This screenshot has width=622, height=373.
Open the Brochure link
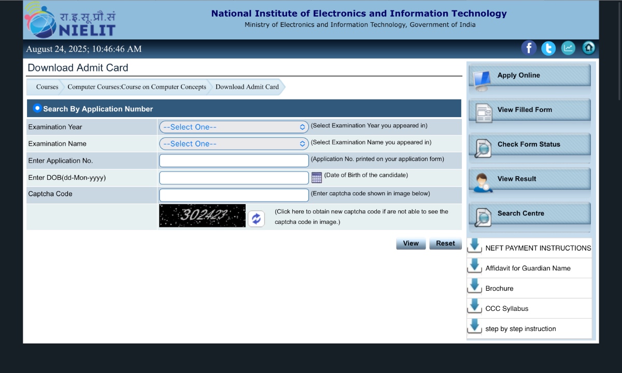(500, 289)
